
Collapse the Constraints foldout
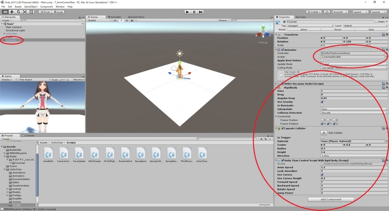[276, 116]
